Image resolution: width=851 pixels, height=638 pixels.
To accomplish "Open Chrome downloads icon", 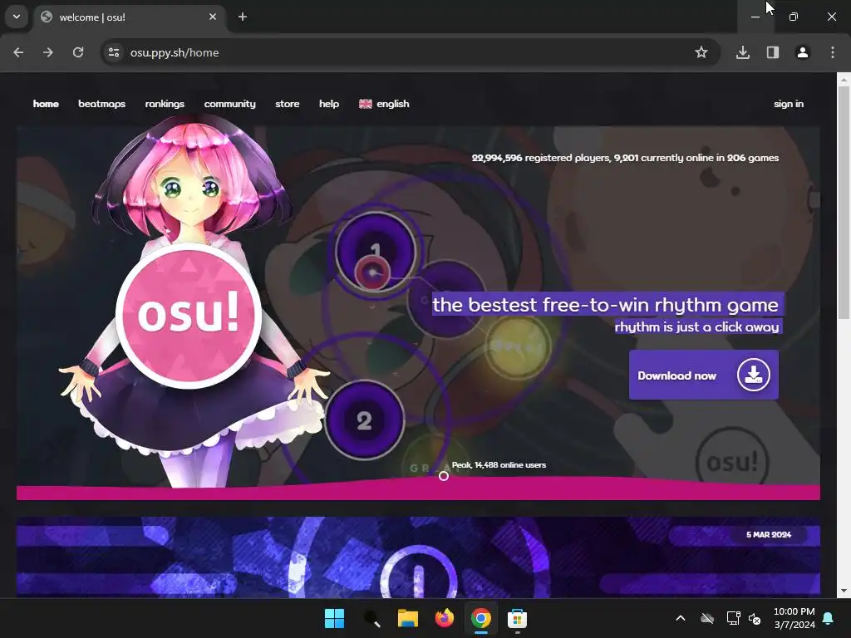I will click(x=743, y=52).
